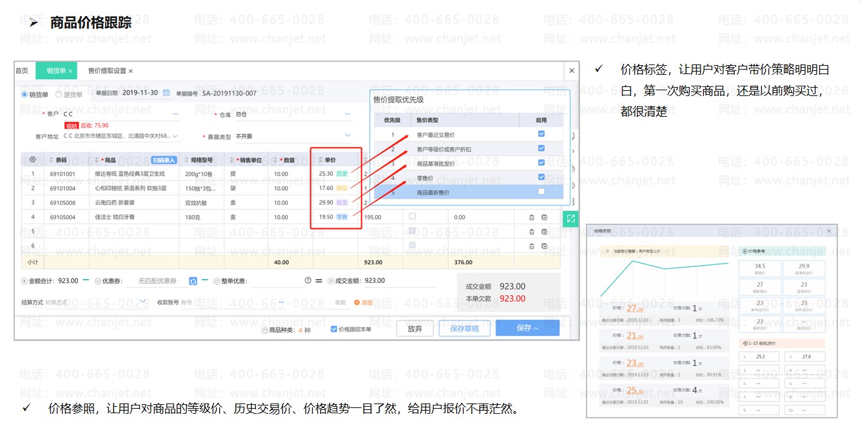Click the sort arrows on 数量 column
The height and width of the screenshot is (428, 865).
click(275, 160)
